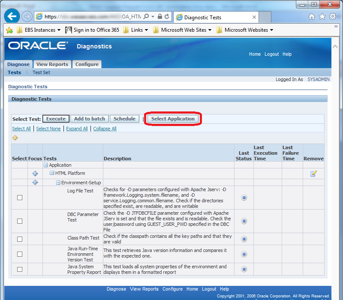
Task: Click the add to favorites bar star icon
Action: (9, 30)
